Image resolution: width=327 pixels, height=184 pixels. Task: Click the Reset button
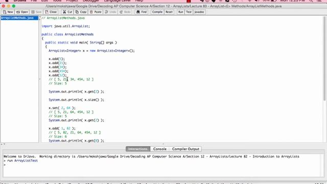pos(169,12)
